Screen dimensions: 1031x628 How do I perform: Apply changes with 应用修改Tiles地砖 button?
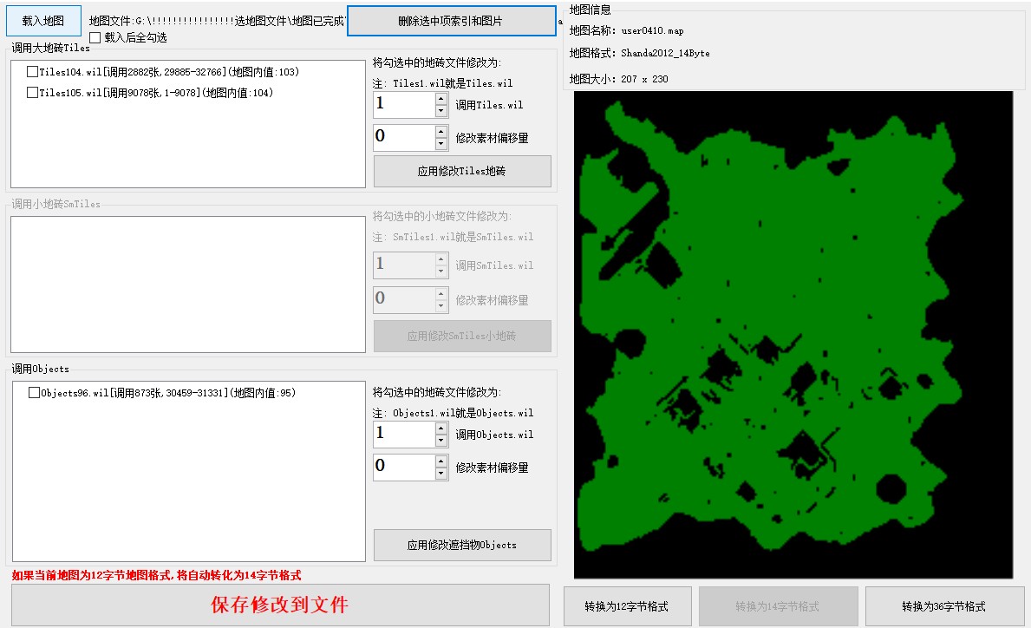(x=462, y=172)
